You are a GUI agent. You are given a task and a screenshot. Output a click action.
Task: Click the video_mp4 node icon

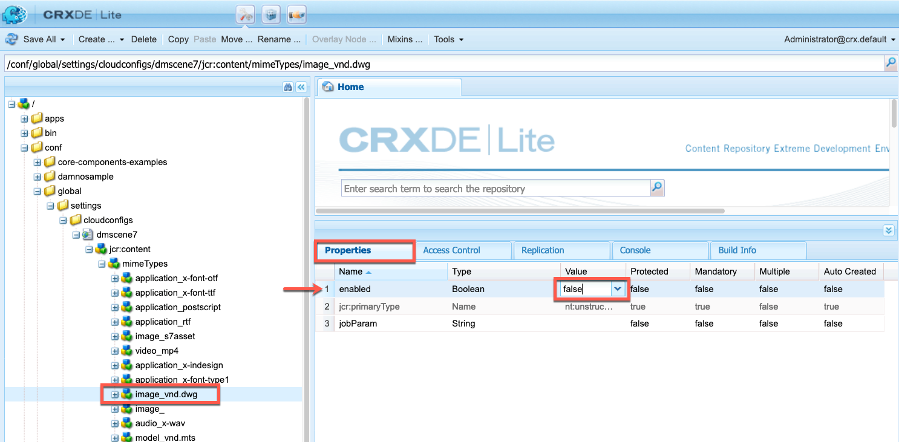[126, 351]
